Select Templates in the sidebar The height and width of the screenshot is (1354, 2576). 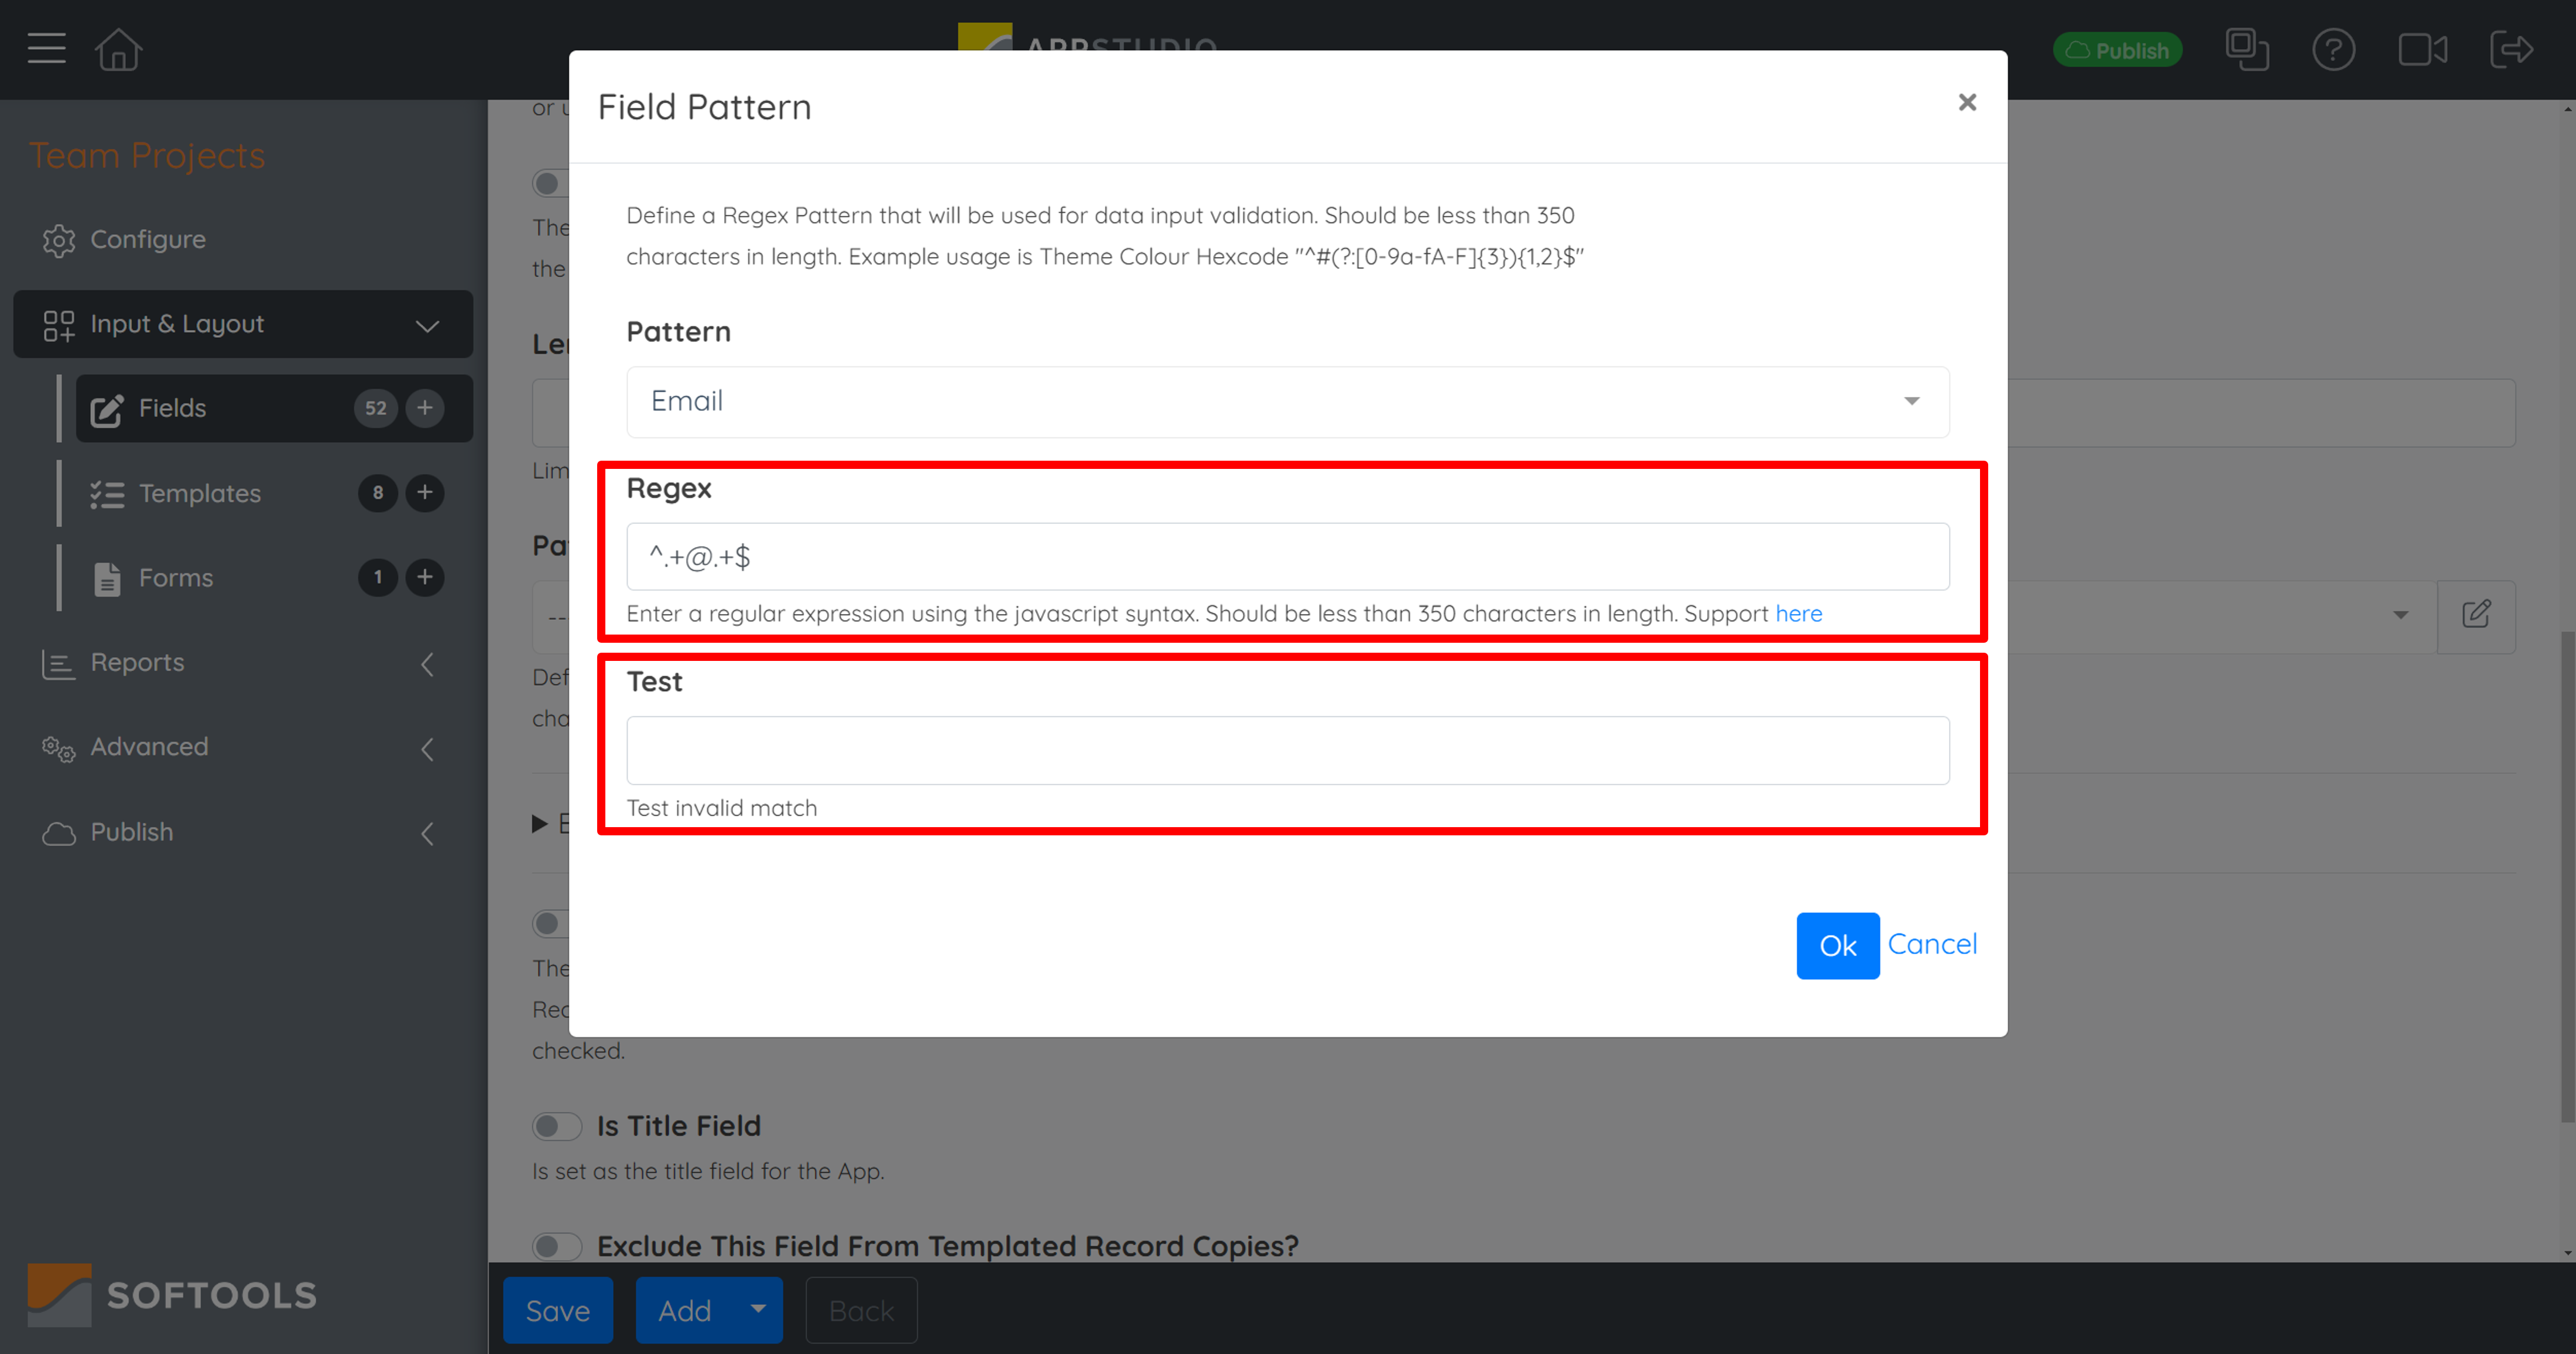199,493
